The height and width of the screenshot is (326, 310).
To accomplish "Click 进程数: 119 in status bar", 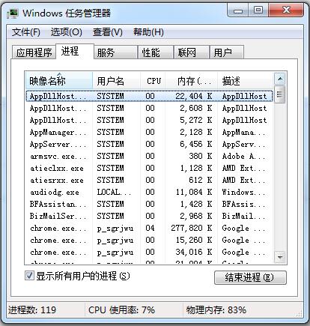I will coord(32,310).
